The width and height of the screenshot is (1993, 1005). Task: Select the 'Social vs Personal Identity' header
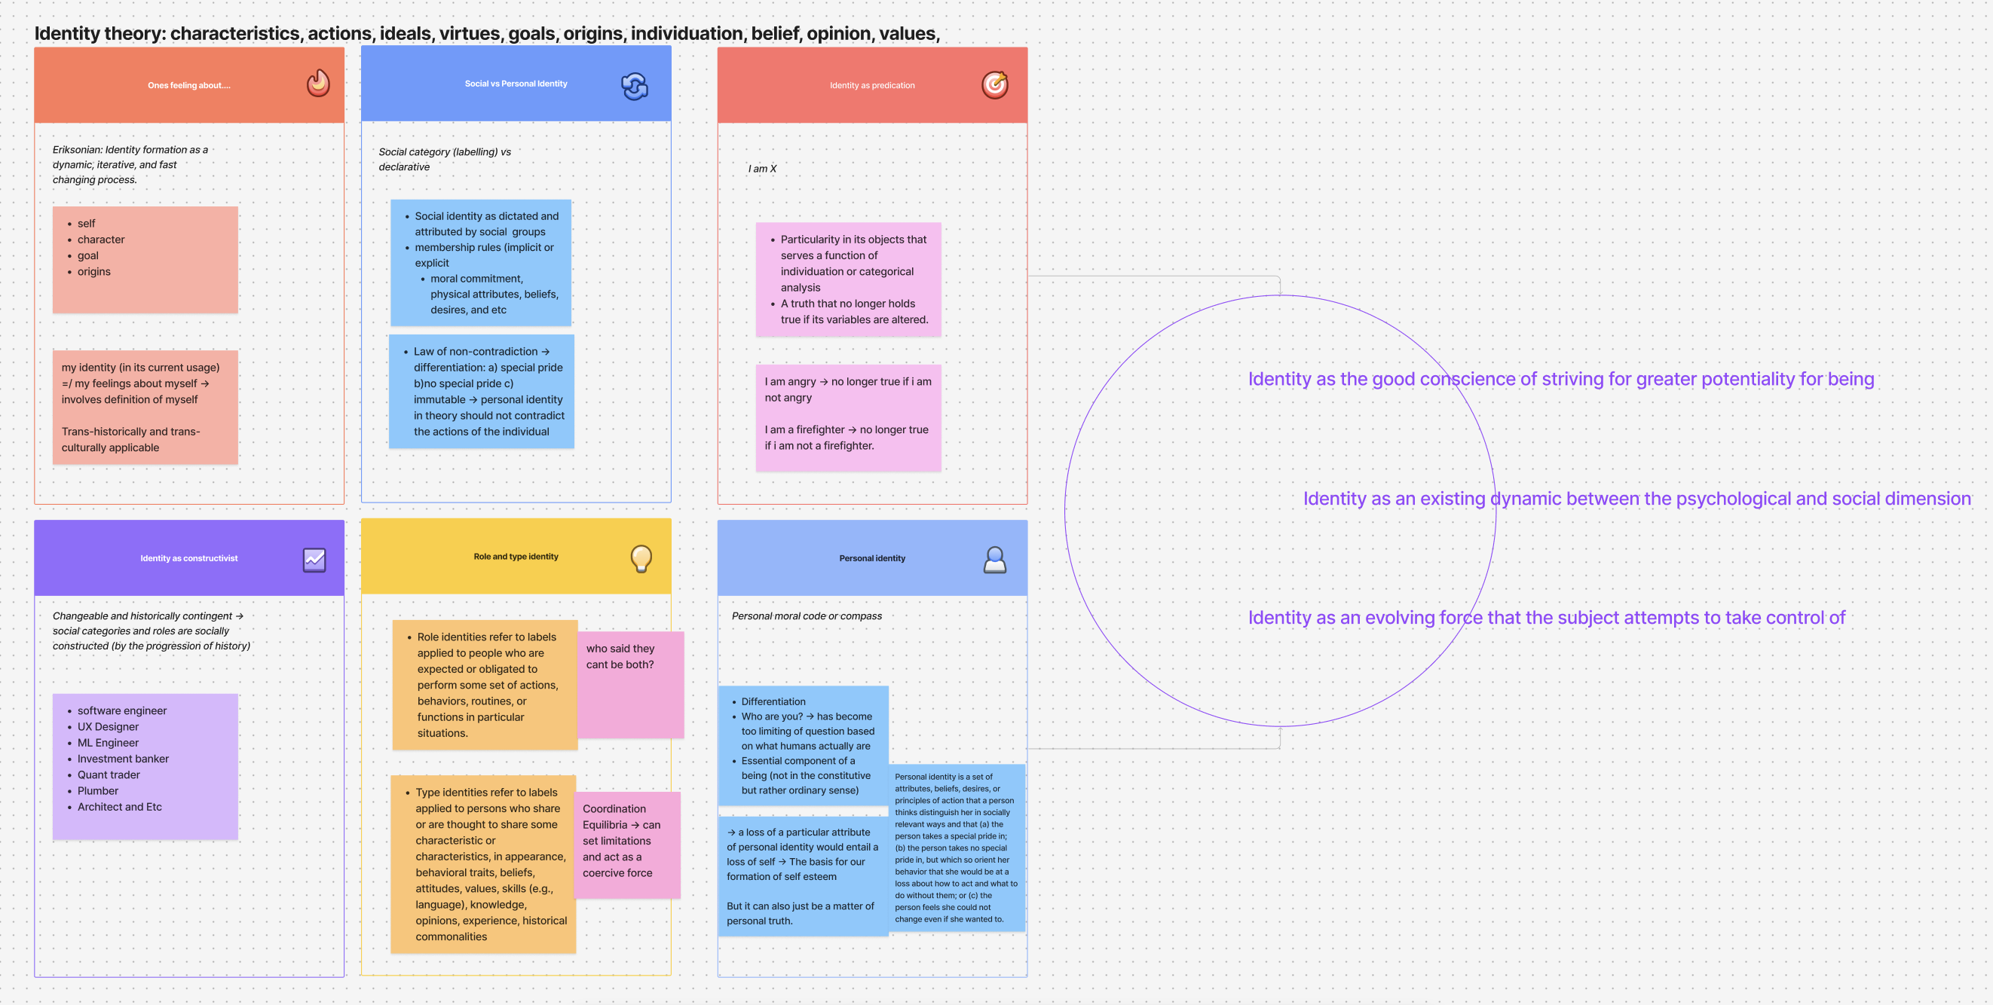pyautogui.click(x=516, y=84)
